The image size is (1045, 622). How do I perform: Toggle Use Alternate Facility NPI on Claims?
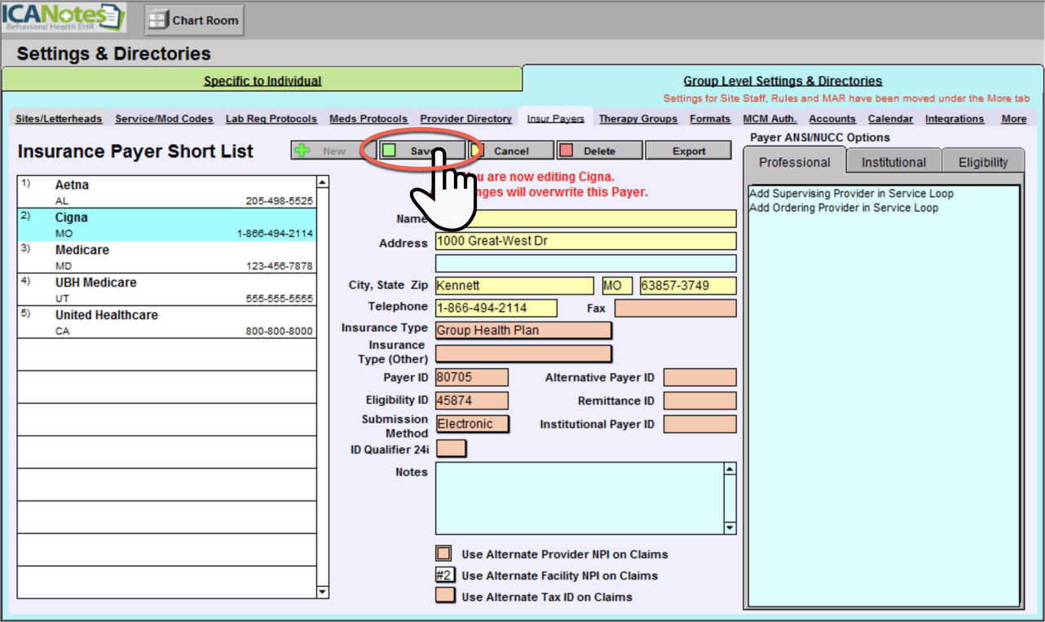point(444,575)
